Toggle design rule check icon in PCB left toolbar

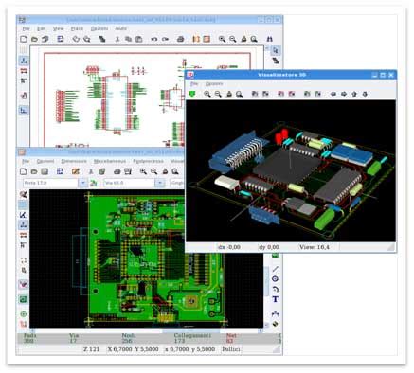pyautogui.click(x=23, y=194)
